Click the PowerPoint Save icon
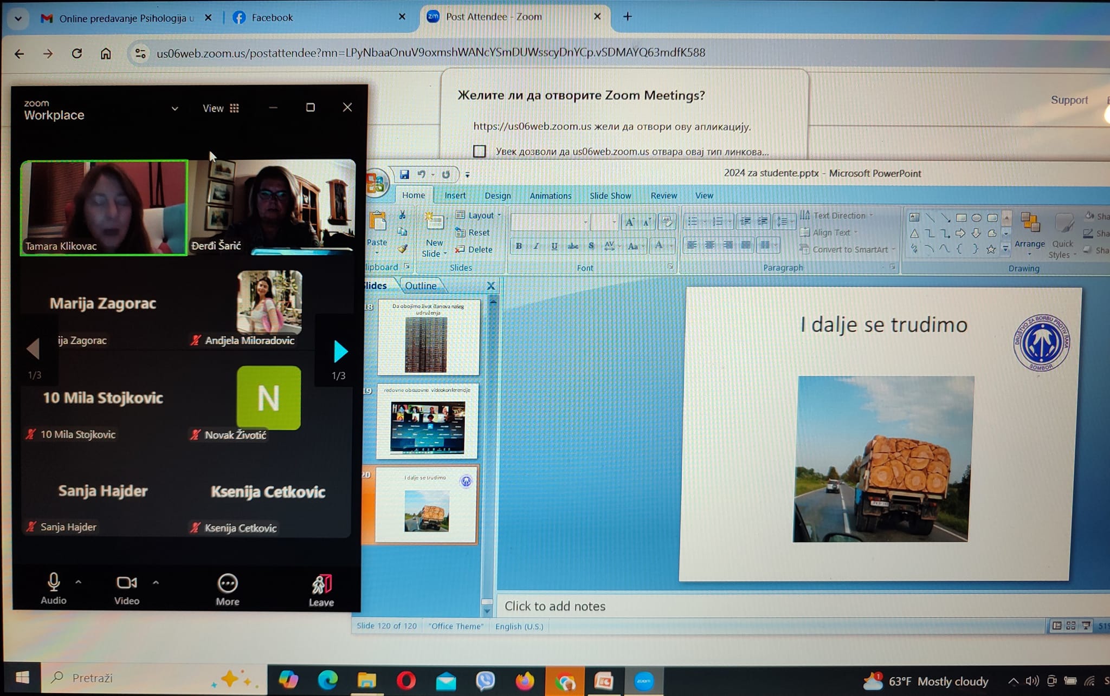Viewport: 1110px width, 696px height. tap(404, 174)
